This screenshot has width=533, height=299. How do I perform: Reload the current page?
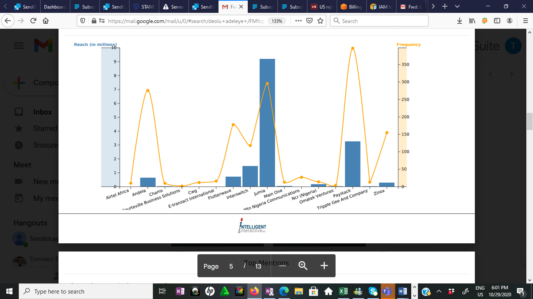(x=33, y=21)
